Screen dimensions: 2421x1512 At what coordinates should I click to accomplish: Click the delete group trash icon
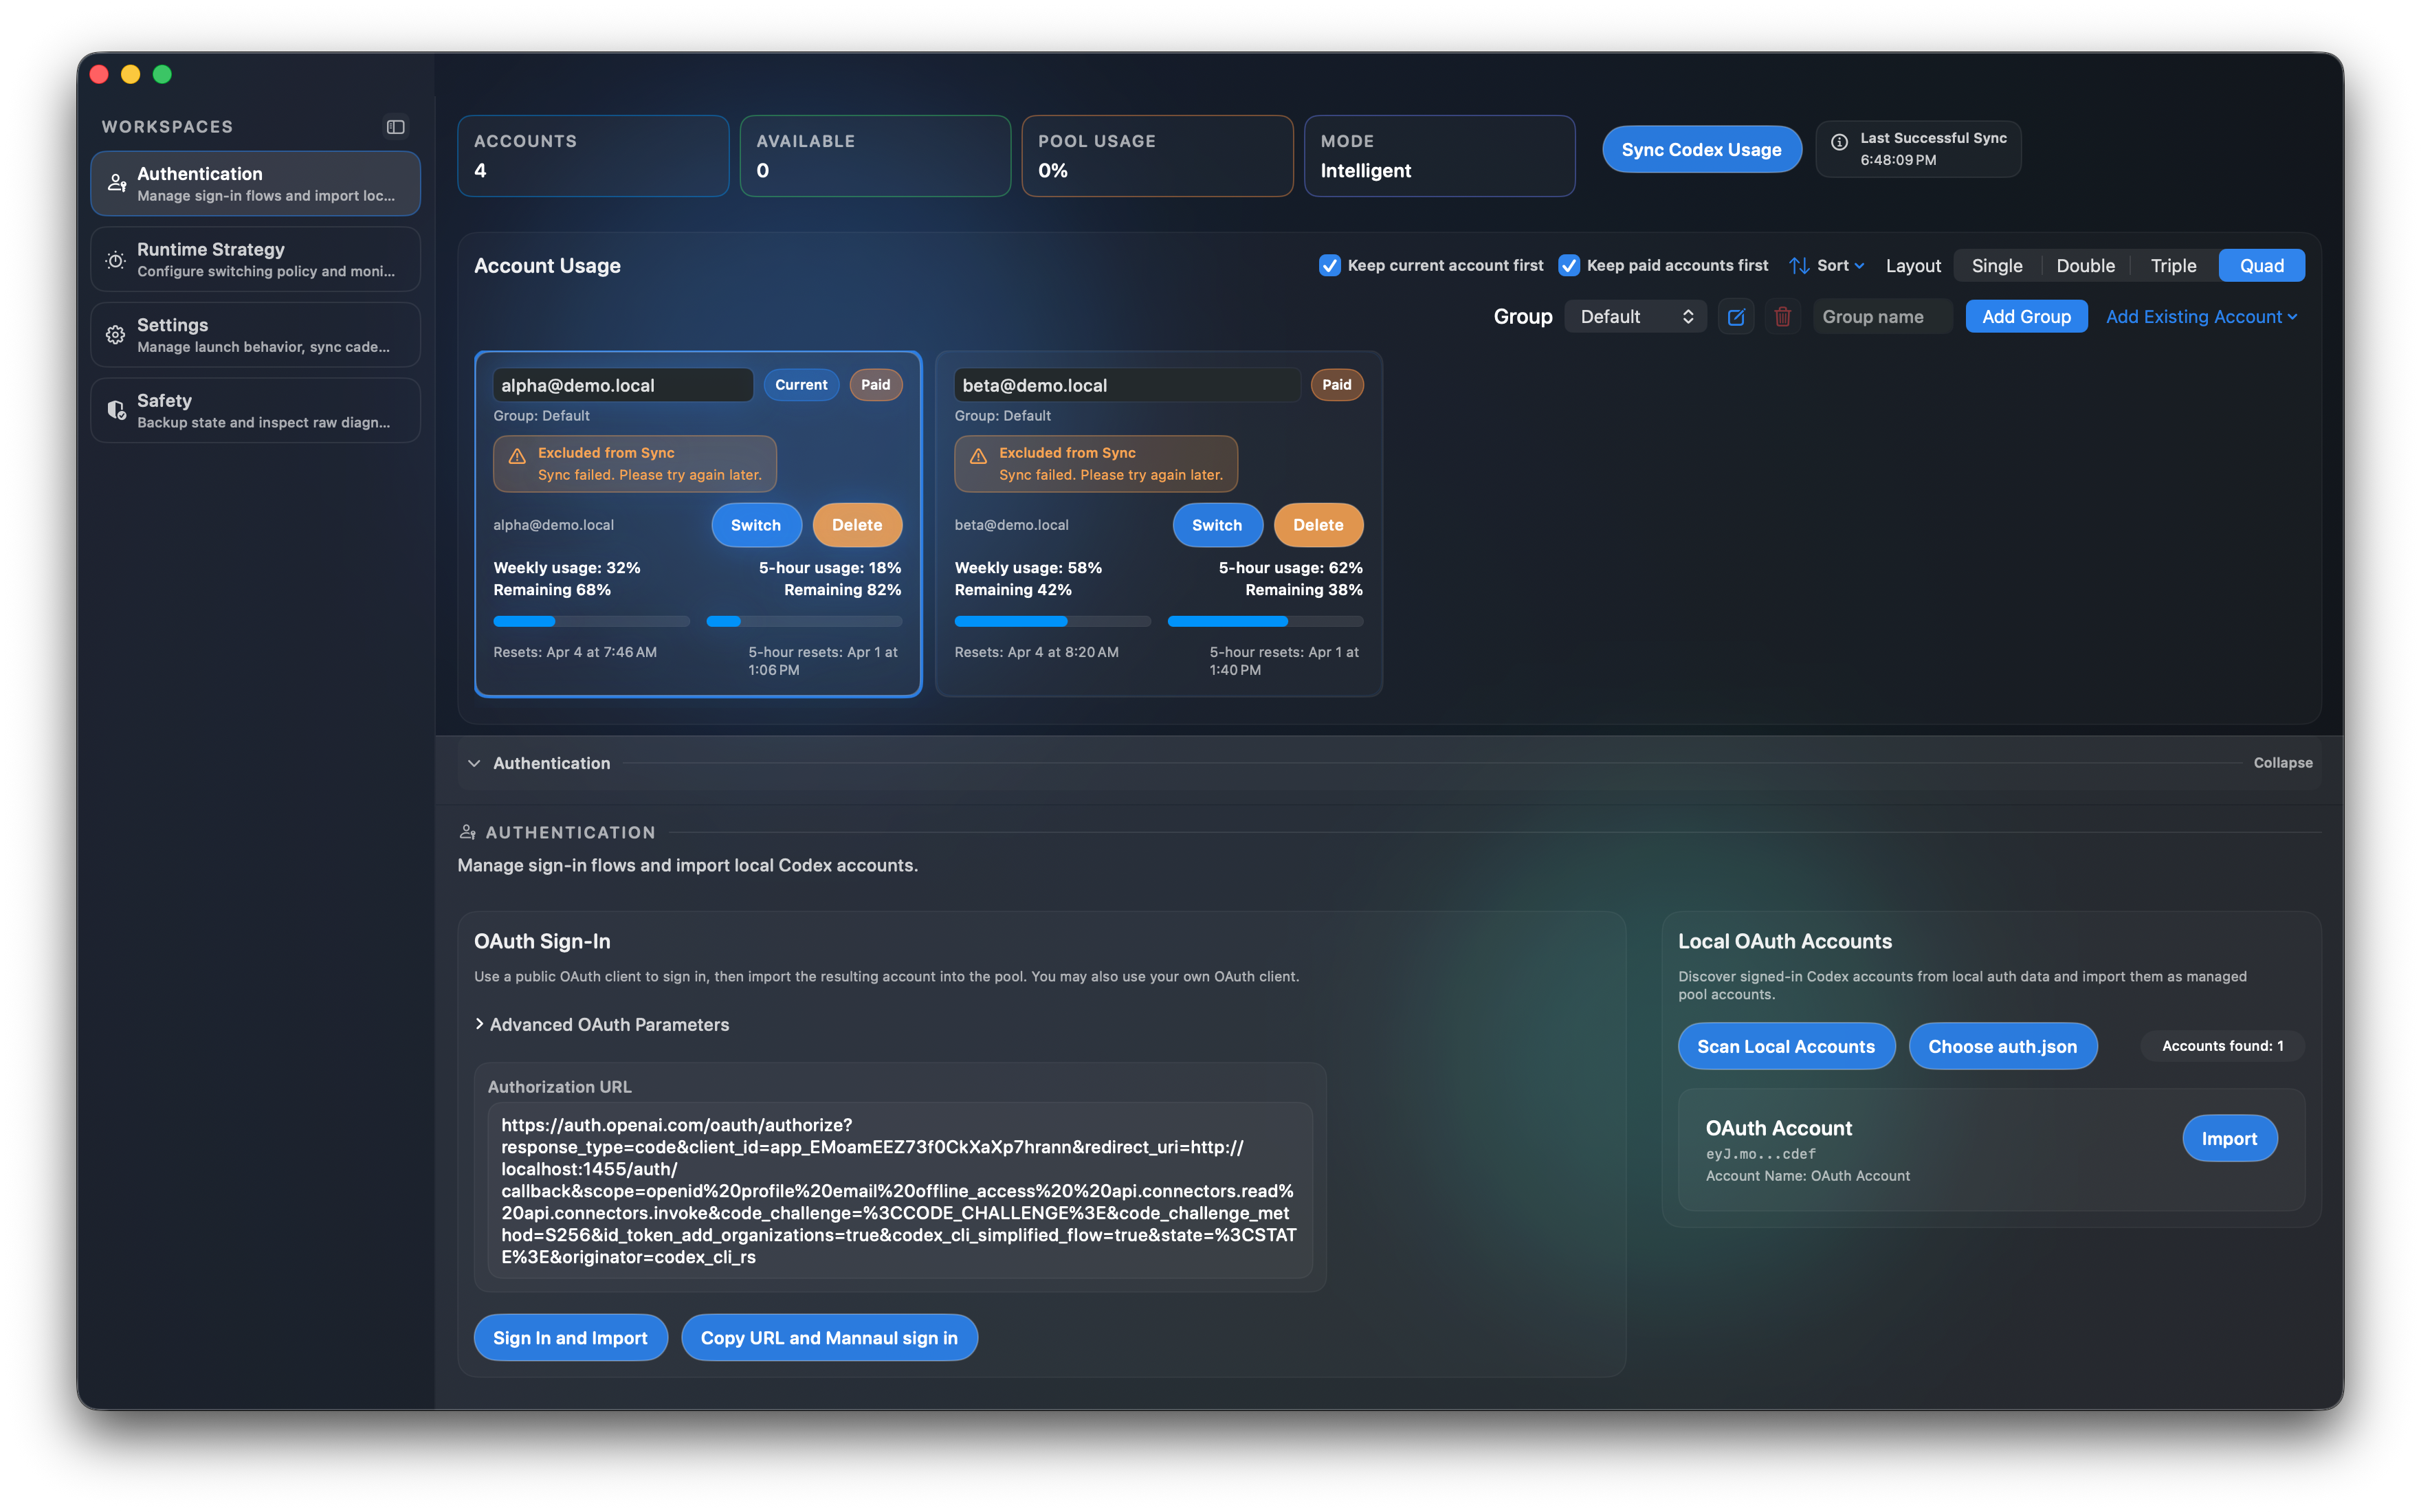click(1782, 317)
